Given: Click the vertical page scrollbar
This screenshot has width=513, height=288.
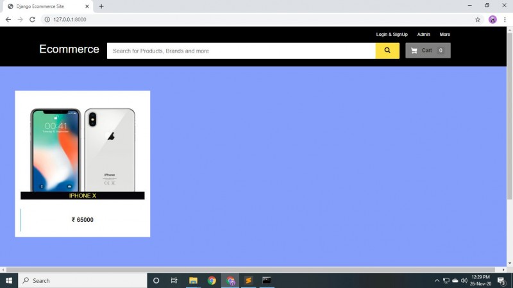Looking at the screenshot, I should (510, 116).
